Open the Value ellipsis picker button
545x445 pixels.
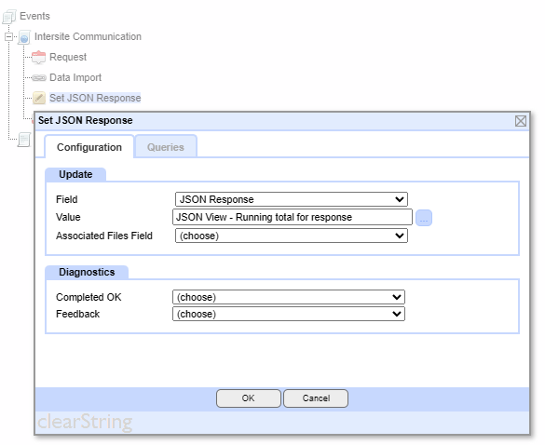click(x=424, y=218)
